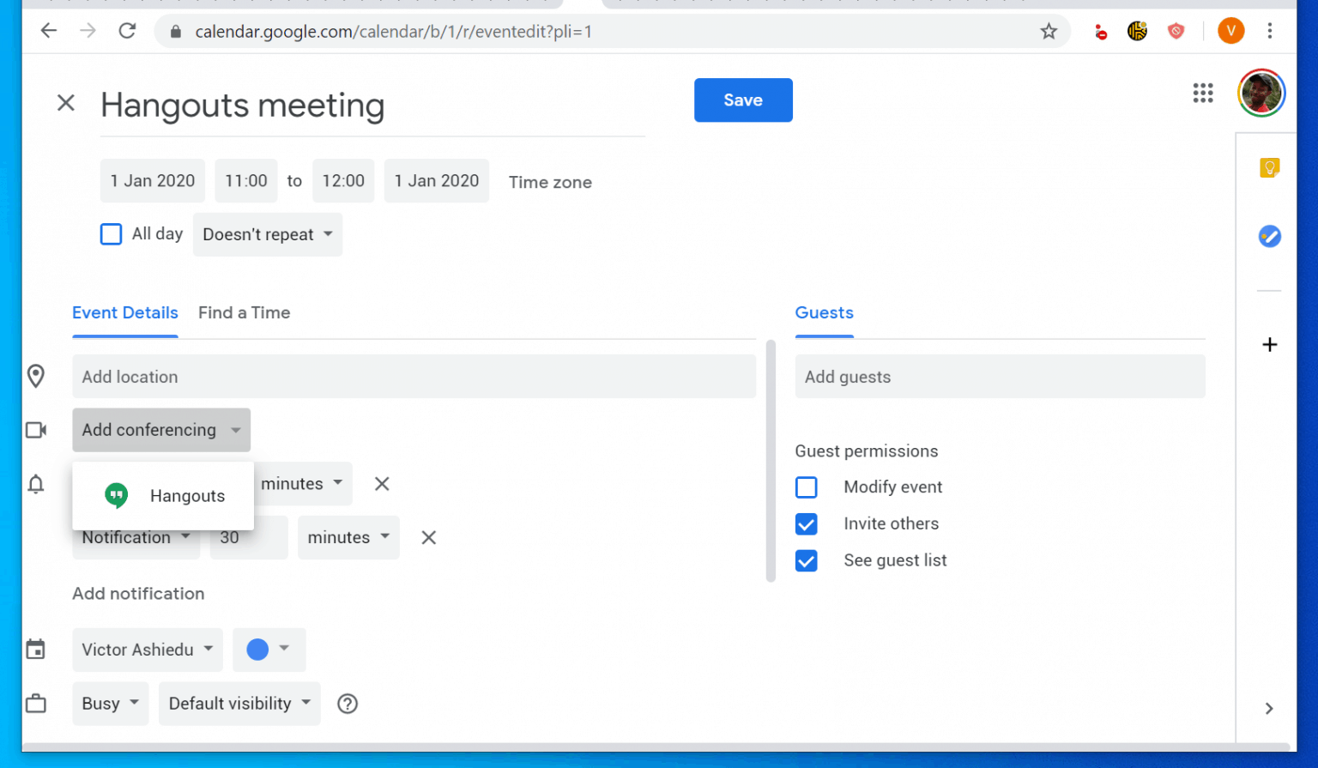Open the Google apps grid icon
Screen dimensions: 1318x768
click(1202, 93)
